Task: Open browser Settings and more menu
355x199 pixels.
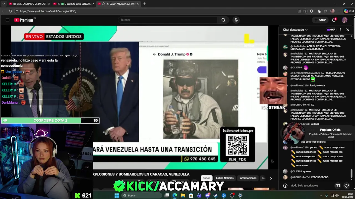Action: 339,11
